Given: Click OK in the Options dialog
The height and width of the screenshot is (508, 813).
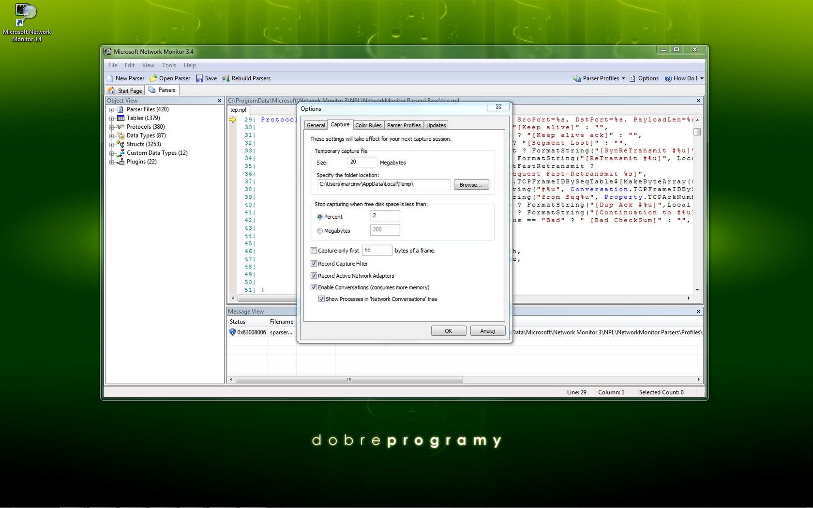Looking at the screenshot, I should click(449, 331).
